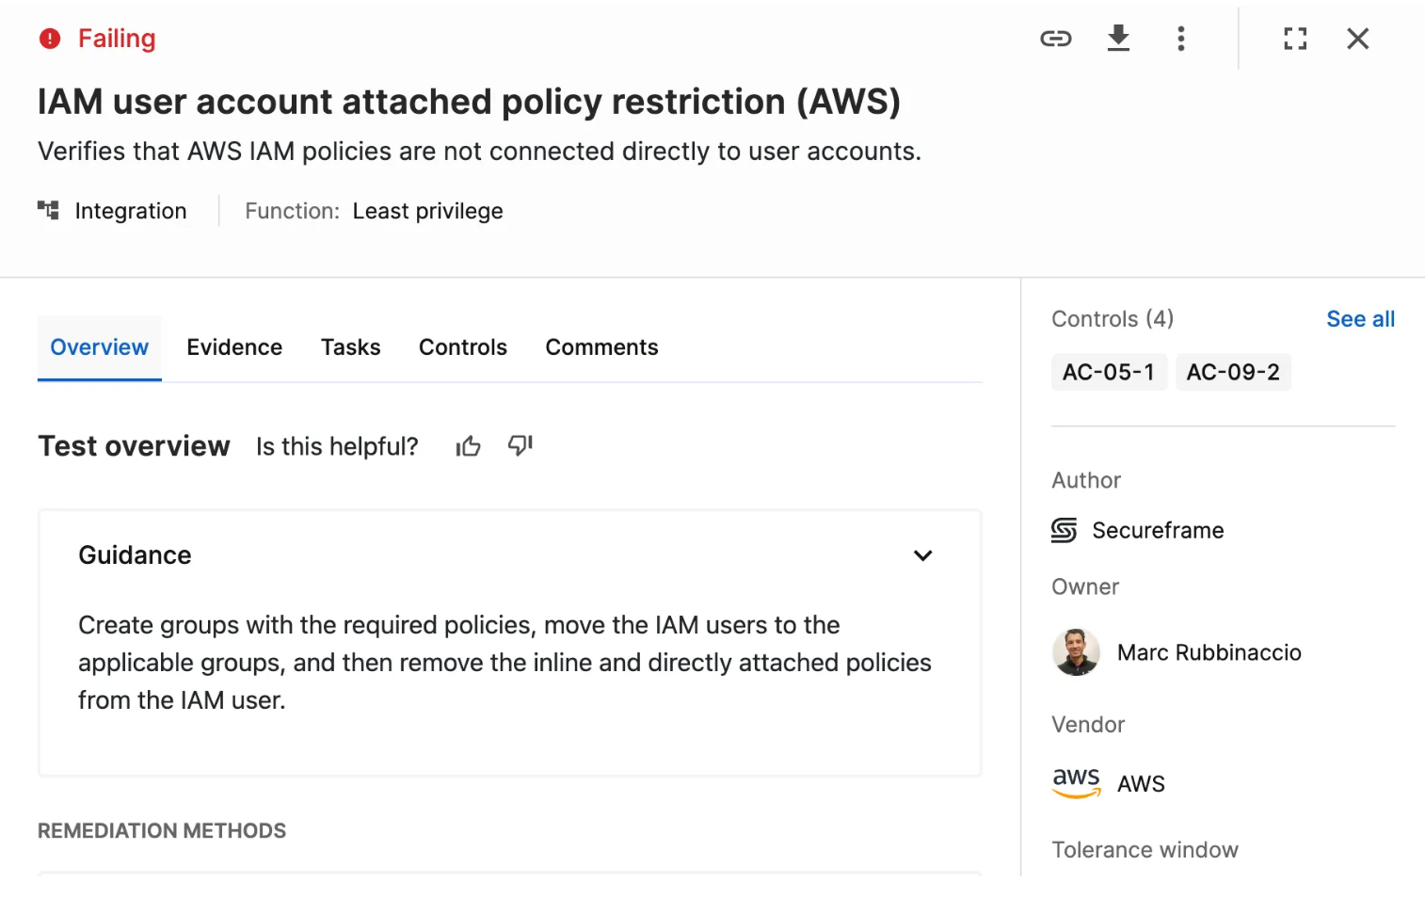Screen dimensions: 1425x898
Task: Click the thumbs up helpful icon
Action: (x=468, y=446)
